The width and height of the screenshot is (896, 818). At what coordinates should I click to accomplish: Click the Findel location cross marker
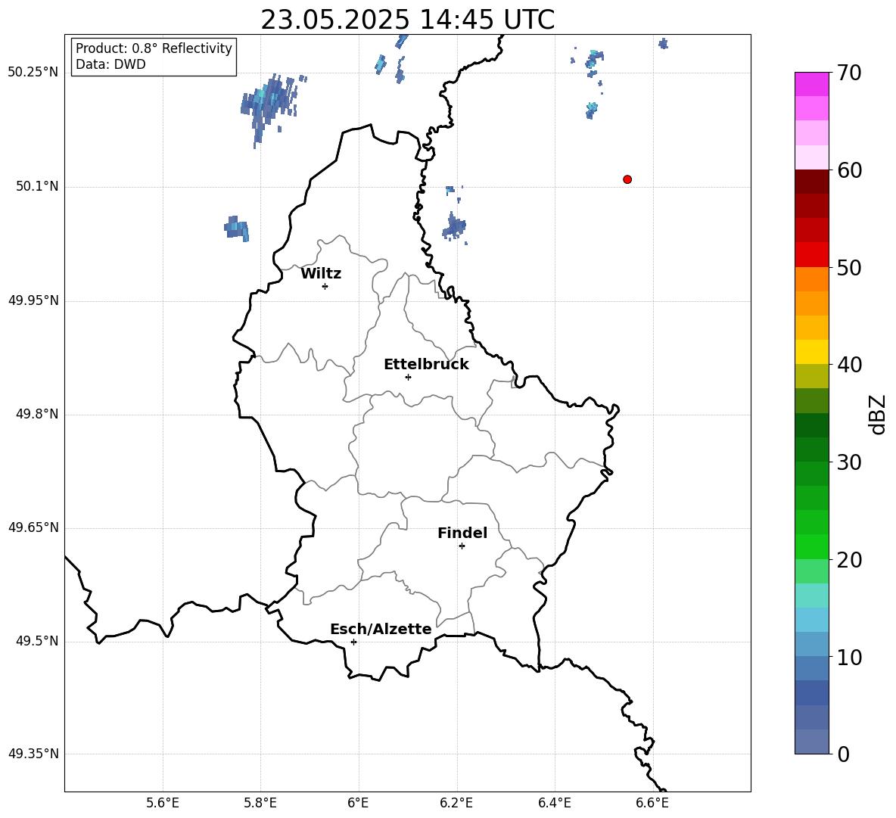[x=462, y=546]
